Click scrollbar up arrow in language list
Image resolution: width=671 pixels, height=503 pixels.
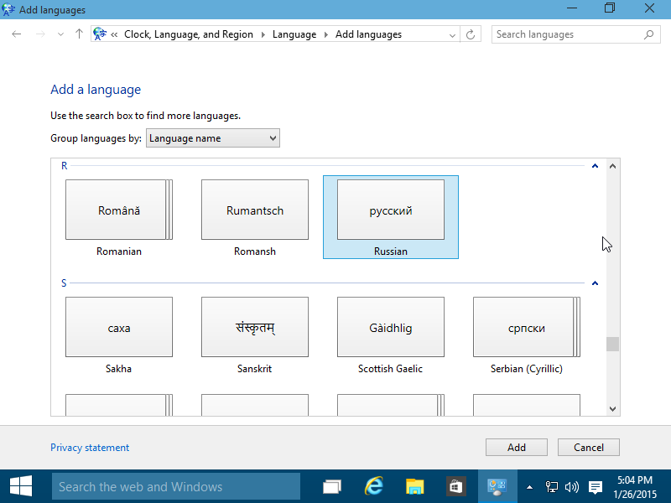click(x=613, y=166)
